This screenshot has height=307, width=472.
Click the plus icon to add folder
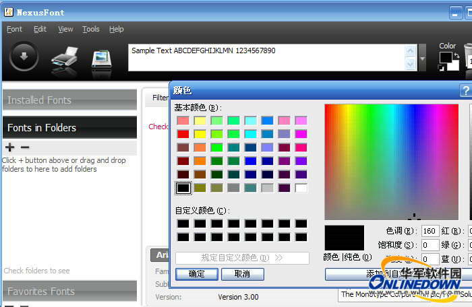9,147
